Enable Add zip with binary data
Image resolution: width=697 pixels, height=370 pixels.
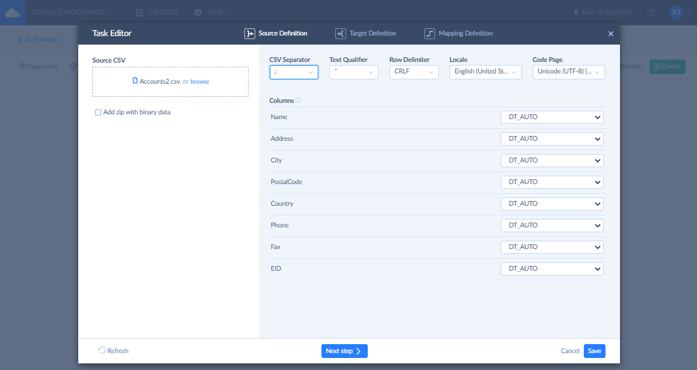(x=98, y=113)
